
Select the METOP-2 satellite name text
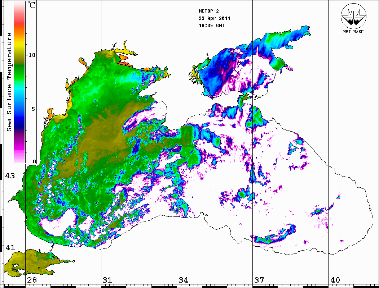point(209,11)
